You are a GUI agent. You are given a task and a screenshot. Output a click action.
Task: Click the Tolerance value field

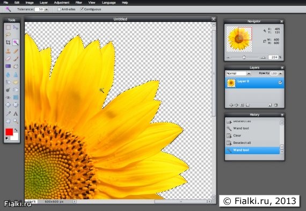point(39,9)
